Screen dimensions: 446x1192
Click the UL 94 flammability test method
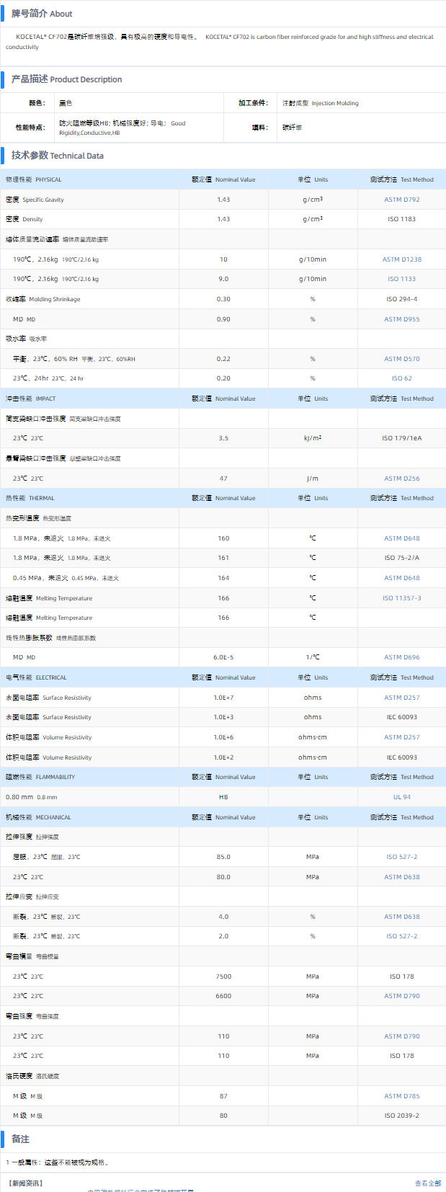[x=401, y=797]
